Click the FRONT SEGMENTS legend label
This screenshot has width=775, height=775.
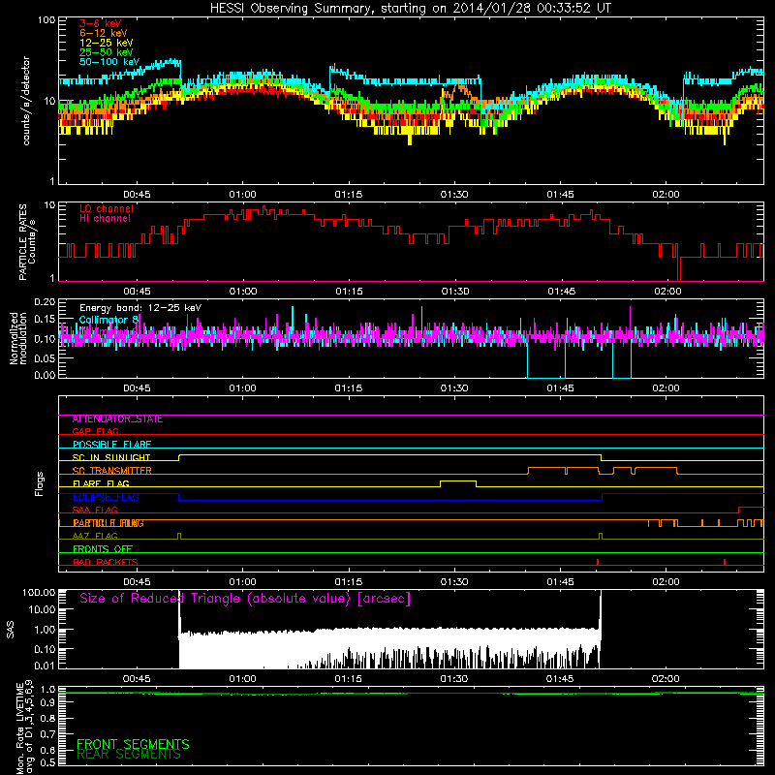click(133, 744)
